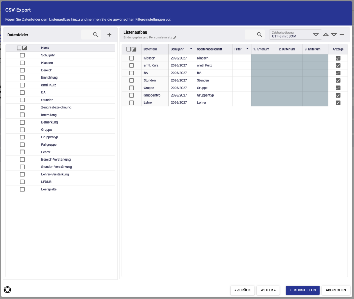Click the 'Gruppe' Datenfeld cell in Listenaufbau
This screenshot has width=354, height=299.
tap(155, 88)
